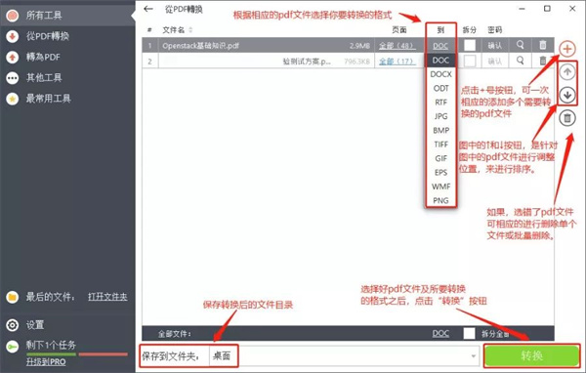
Task: Choose DOCX from the format dropdown list
Action: click(441, 74)
